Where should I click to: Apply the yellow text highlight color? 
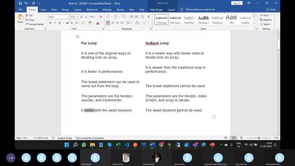(x=90, y=23)
